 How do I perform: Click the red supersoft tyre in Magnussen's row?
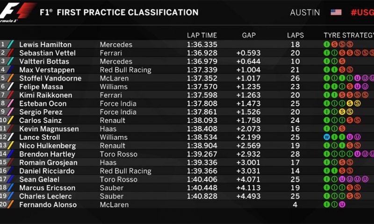[x=342, y=129]
